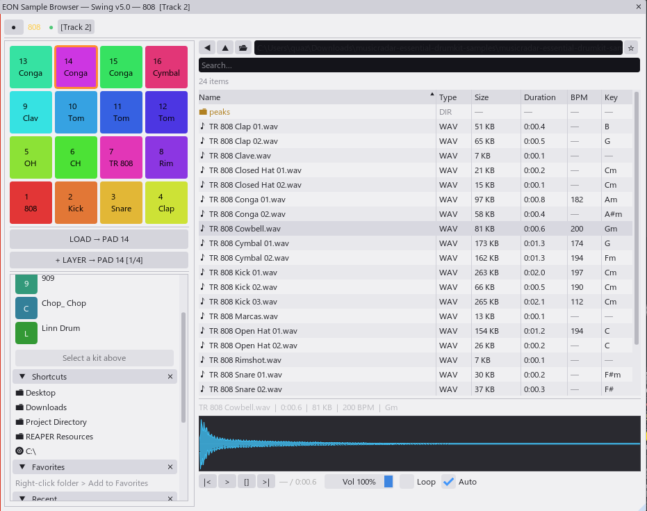This screenshot has height=511, width=647.
Task: Click the LOAD → PAD 14 button
Action: [99, 239]
